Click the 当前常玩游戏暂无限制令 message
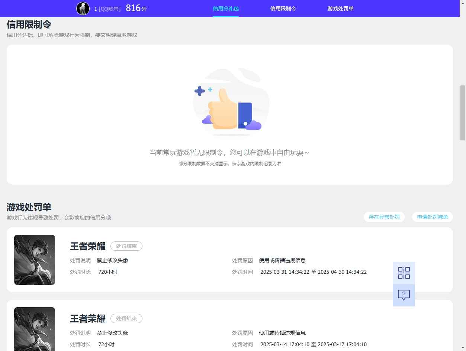The height and width of the screenshot is (351, 466). 229,153
